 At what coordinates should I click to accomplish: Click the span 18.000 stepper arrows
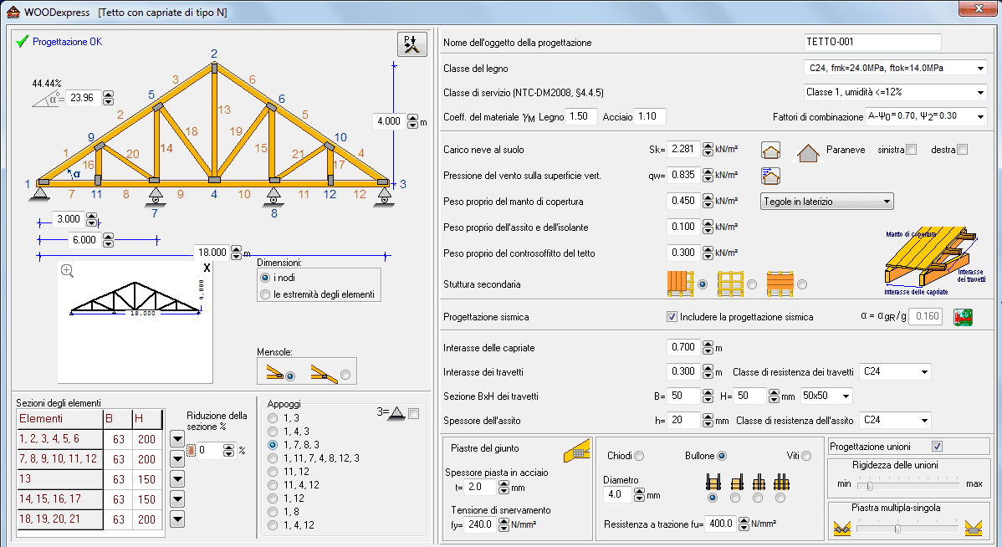point(237,253)
